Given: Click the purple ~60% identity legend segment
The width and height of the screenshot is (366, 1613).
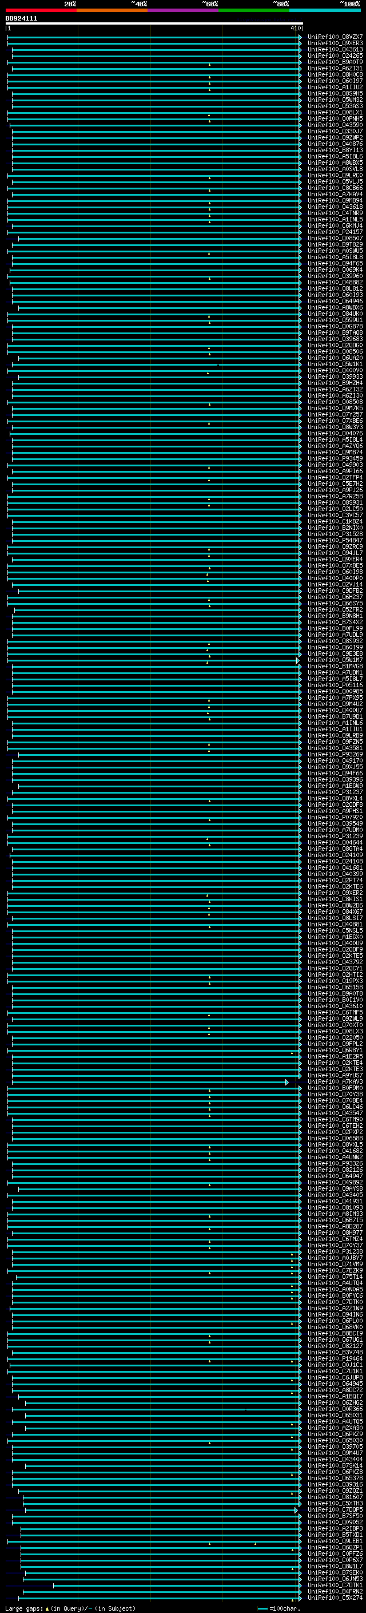Looking at the screenshot, I should coord(184,10).
